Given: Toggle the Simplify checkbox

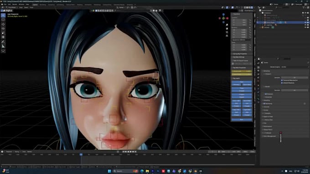Looking at the screenshot, I should click(264, 113).
